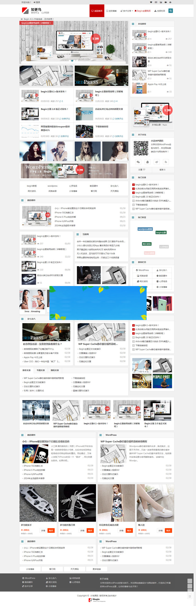Expand the 技术分享 dropdown menu
Image resolution: width=196 pixels, height=606 pixels.
[127, 11]
